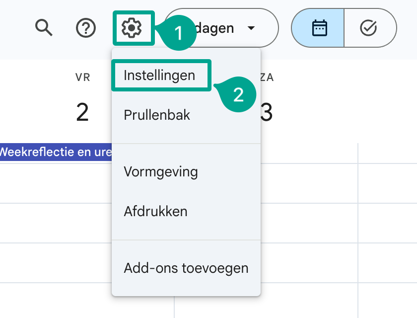417x318 pixels.
Task: Select Afdrukken menu option
Action: pyautogui.click(x=155, y=212)
